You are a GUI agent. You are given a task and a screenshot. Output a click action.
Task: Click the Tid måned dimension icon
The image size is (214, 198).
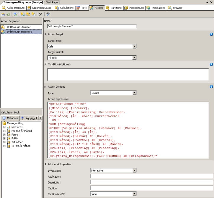9,142
